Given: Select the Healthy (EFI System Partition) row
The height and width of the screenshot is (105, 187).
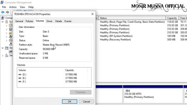Looking at the screenshot, I should (141, 36).
